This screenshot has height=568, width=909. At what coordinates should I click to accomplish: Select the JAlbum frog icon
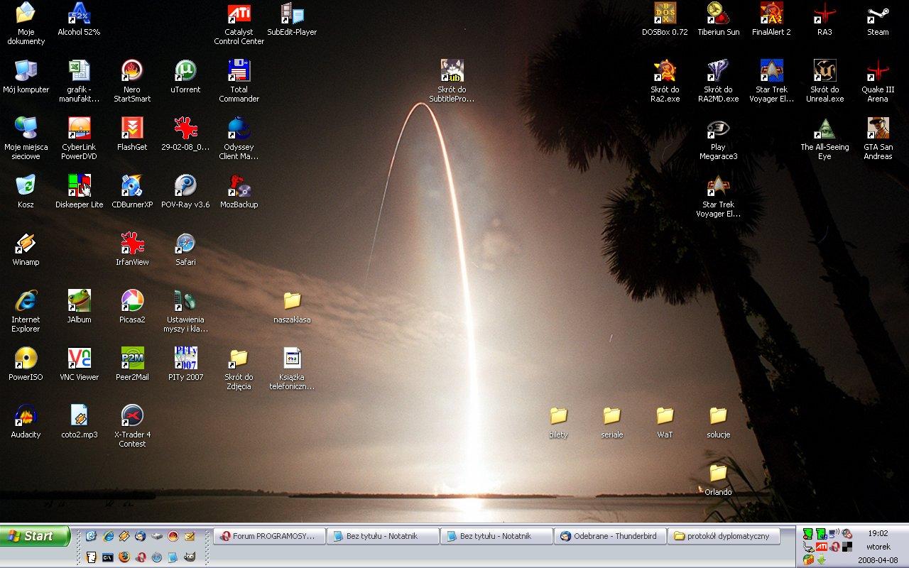coord(79,307)
